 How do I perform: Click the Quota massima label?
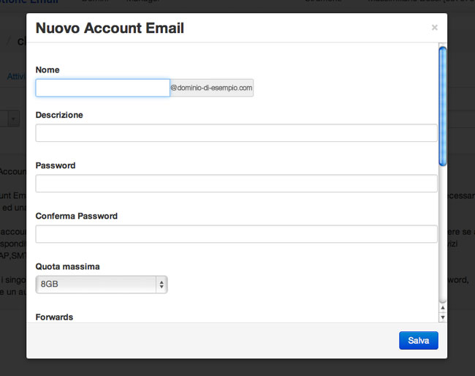tap(68, 267)
